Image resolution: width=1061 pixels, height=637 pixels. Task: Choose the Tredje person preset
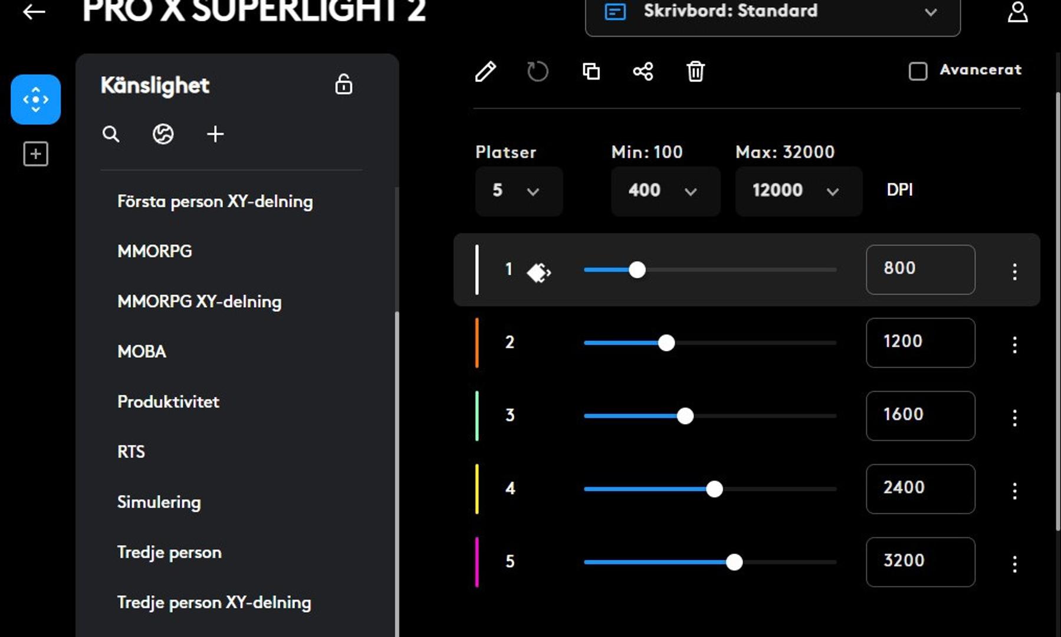coord(169,552)
